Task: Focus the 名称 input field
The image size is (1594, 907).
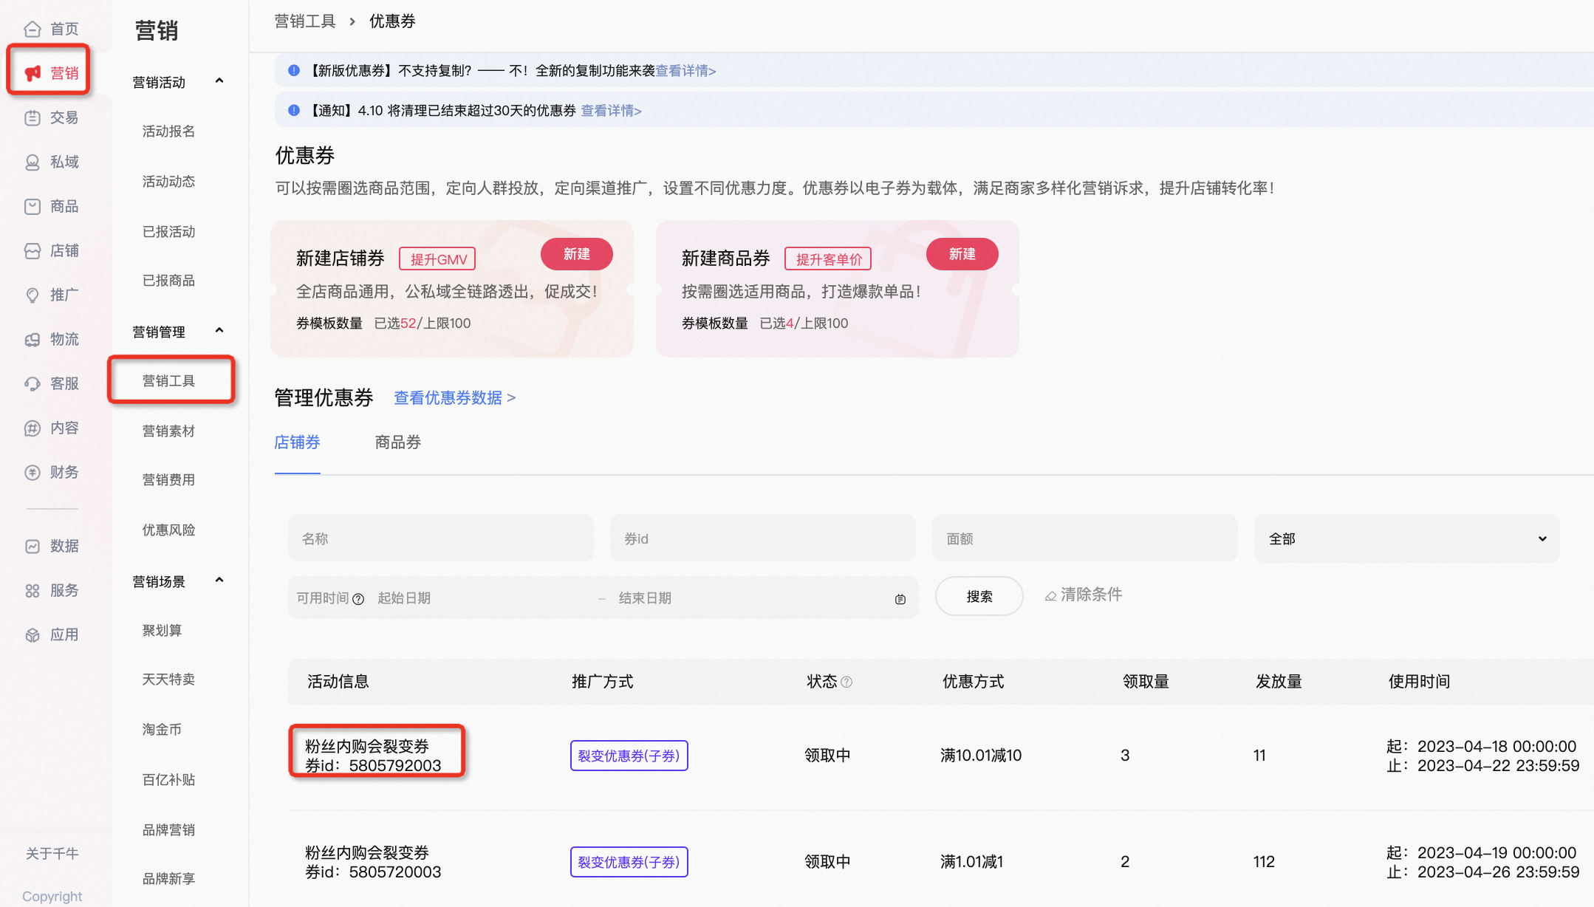Action: [x=441, y=538]
